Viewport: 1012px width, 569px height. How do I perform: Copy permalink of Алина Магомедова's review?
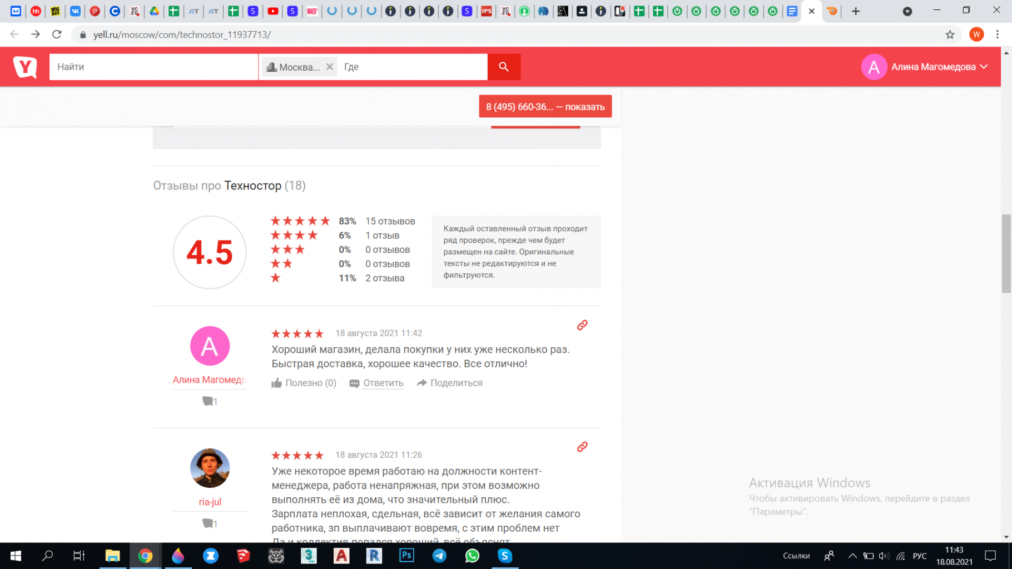pyautogui.click(x=582, y=325)
